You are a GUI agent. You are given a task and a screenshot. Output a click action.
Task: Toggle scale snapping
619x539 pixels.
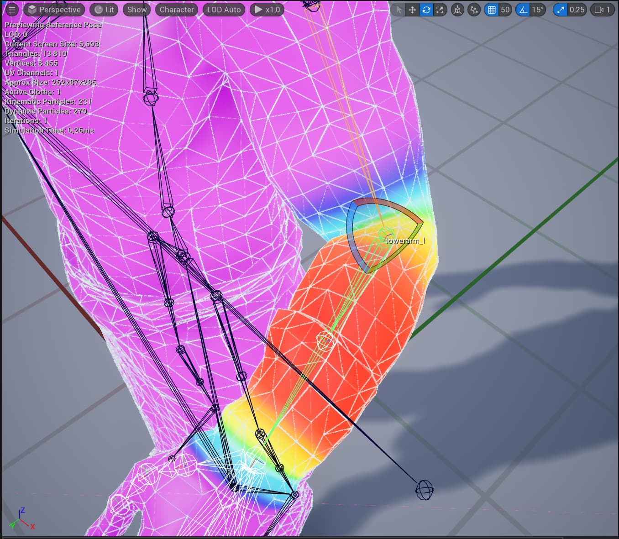[561, 10]
